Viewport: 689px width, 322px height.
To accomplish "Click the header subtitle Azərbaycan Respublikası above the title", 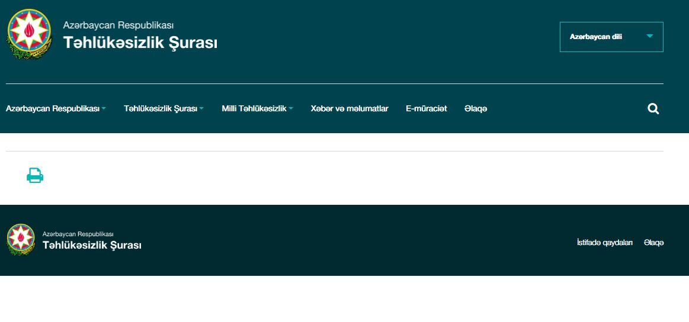I will pyautogui.click(x=118, y=25).
